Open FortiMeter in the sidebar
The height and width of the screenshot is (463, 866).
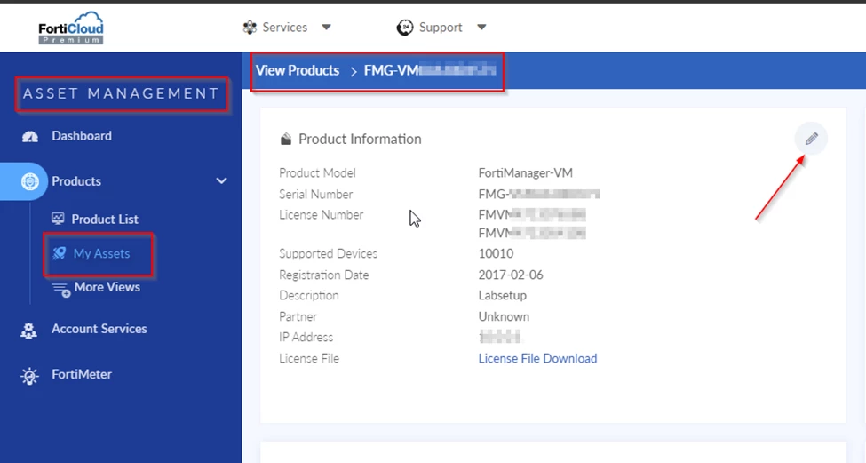coord(82,374)
